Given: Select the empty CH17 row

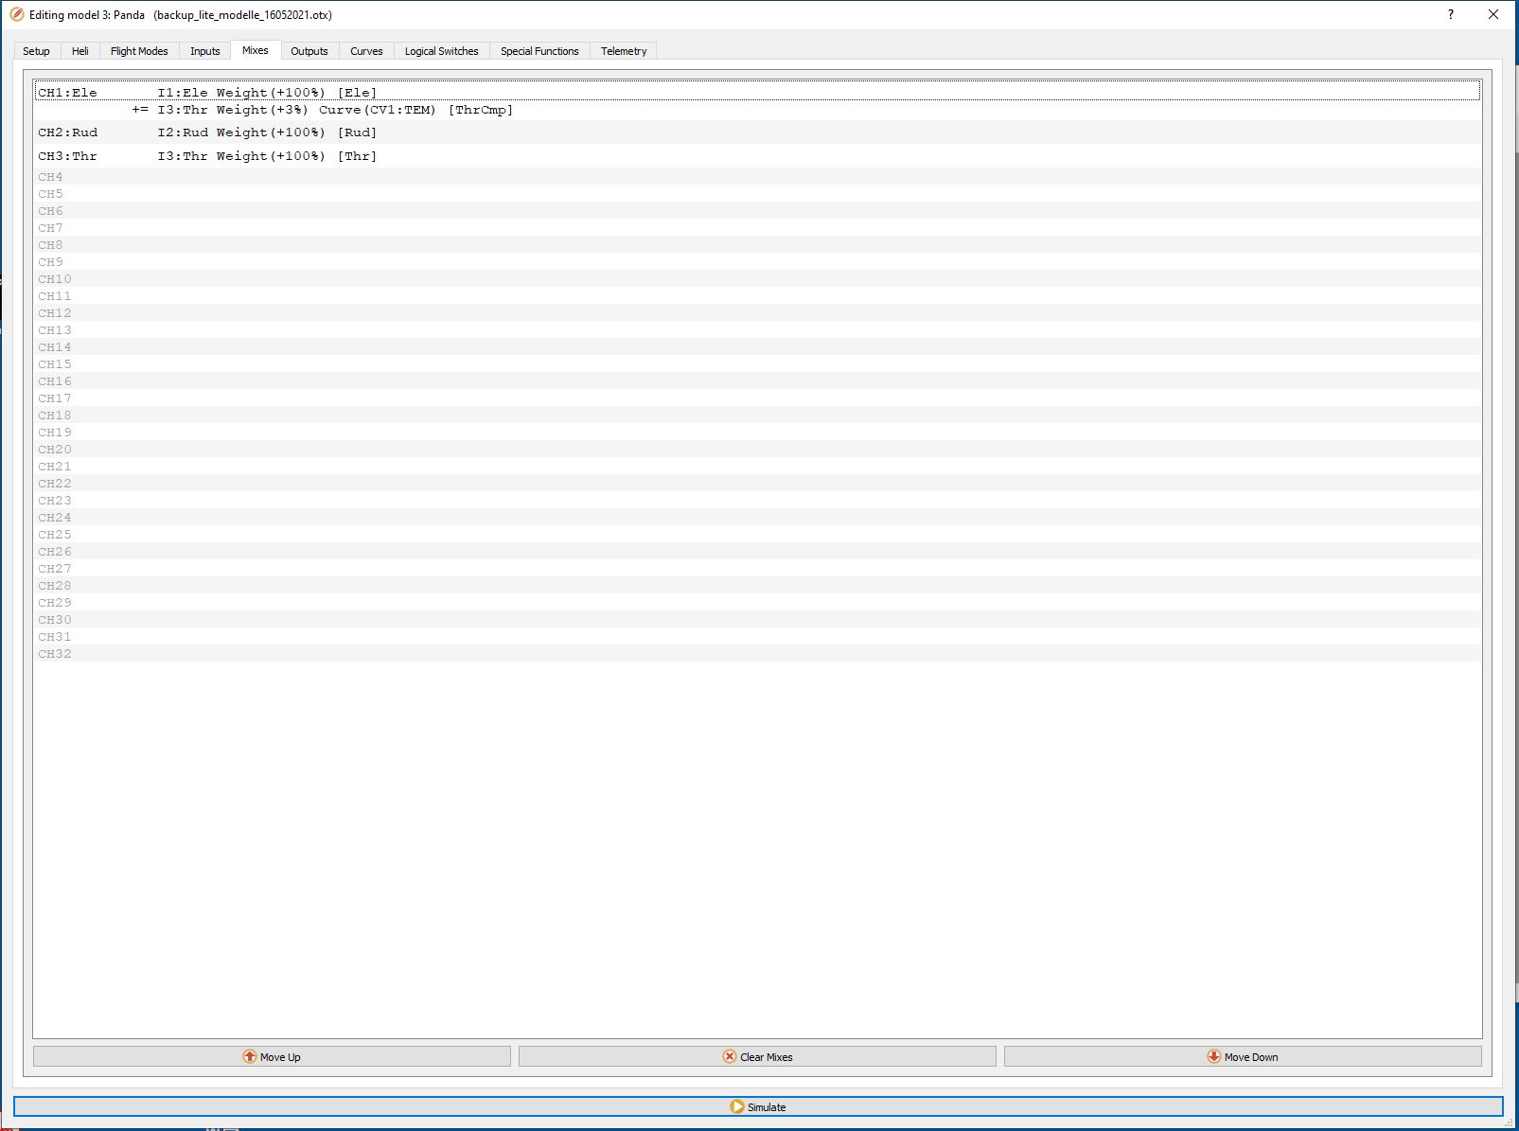Looking at the screenshot, I should 758,398.
